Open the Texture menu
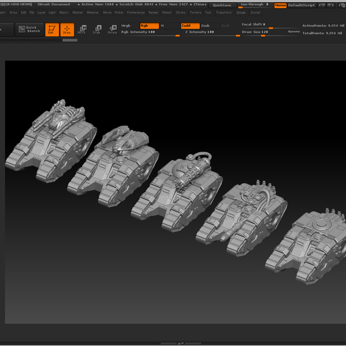Image resolution: width=346 pixels, height=346 pixels. coord(196,13)
